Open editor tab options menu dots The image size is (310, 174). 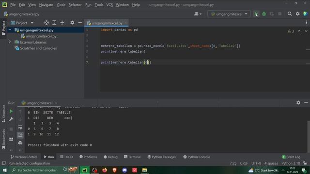pos(307,23)
